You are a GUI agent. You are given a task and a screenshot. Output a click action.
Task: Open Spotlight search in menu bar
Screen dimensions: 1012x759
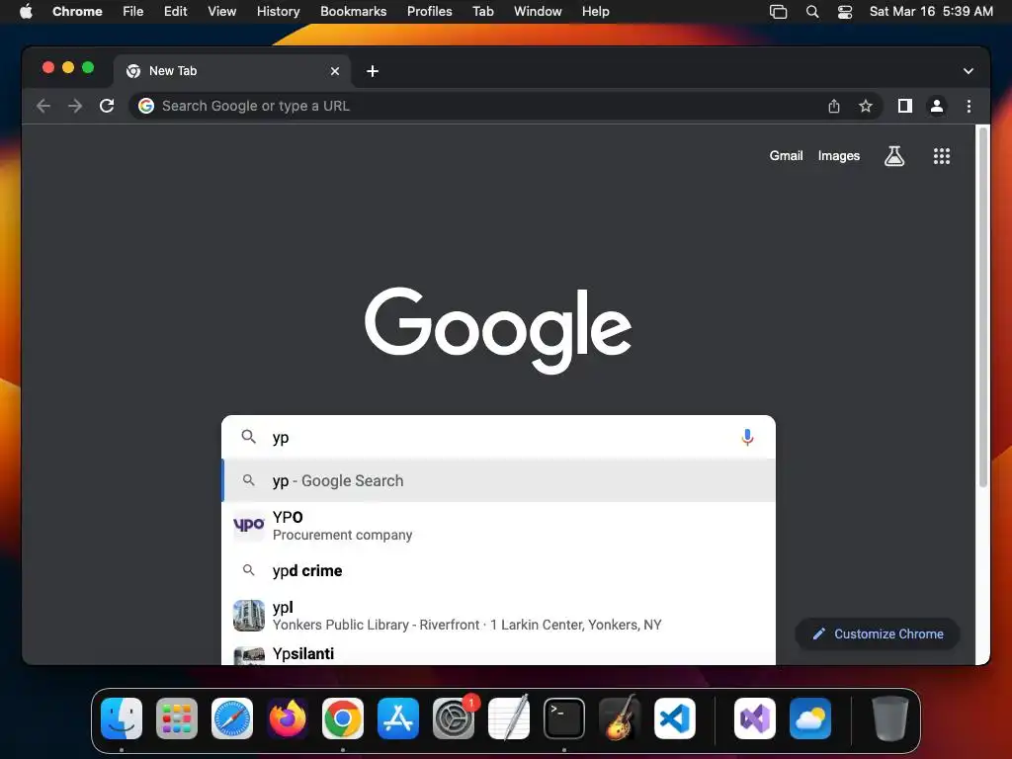click(x=812, y=11)
